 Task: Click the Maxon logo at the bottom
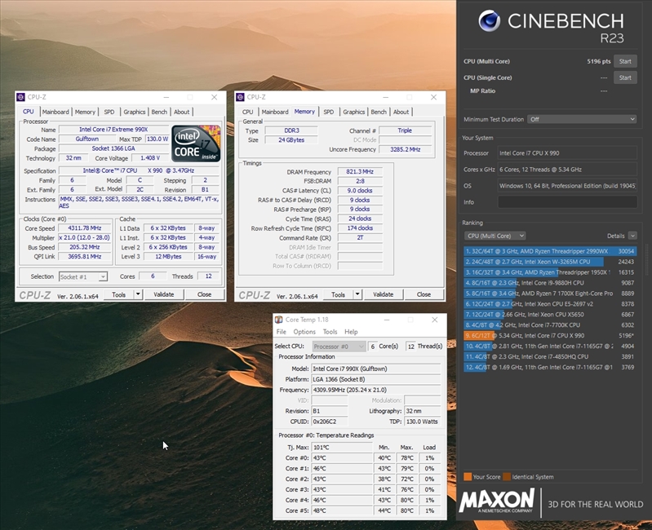point(497,501)
